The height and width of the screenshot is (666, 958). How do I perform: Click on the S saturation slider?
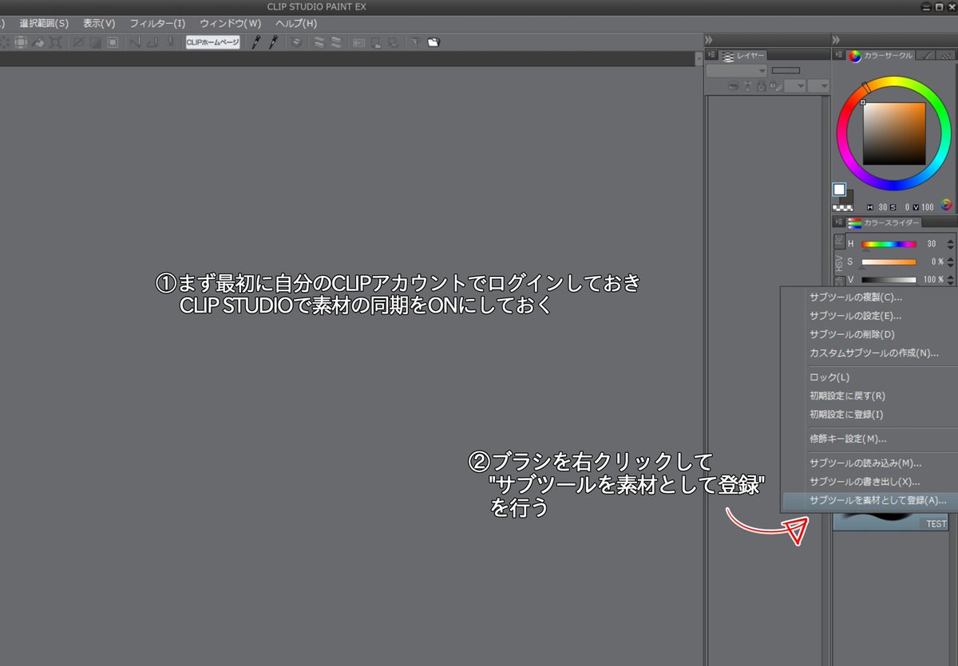(x=889, y=262)
